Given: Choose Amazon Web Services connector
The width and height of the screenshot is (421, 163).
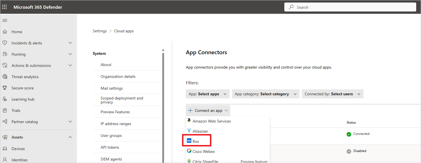Looking at the screenshot, I should tap(211, 121).
